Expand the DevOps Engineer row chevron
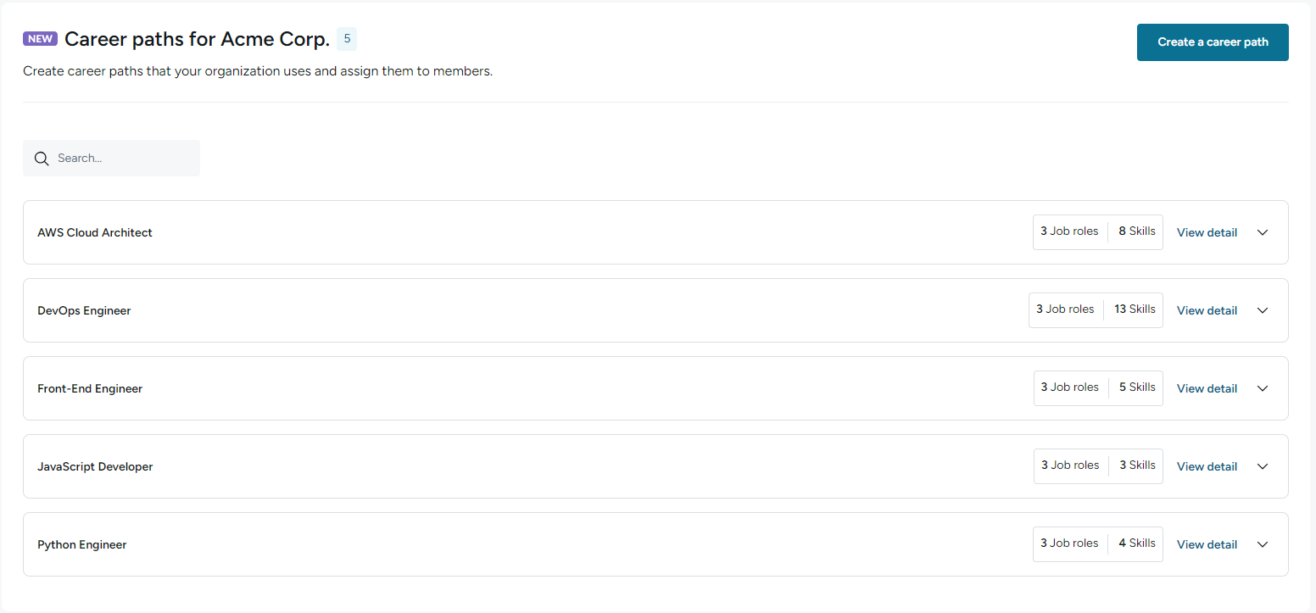The image size is (1316, 613). pos(1263,310)
